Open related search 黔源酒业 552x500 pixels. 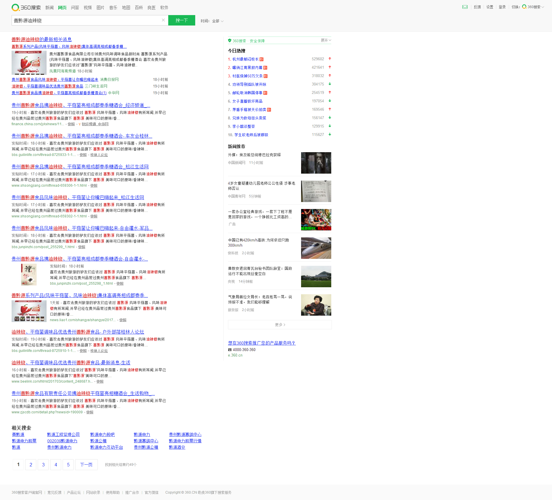click(177, 447)
